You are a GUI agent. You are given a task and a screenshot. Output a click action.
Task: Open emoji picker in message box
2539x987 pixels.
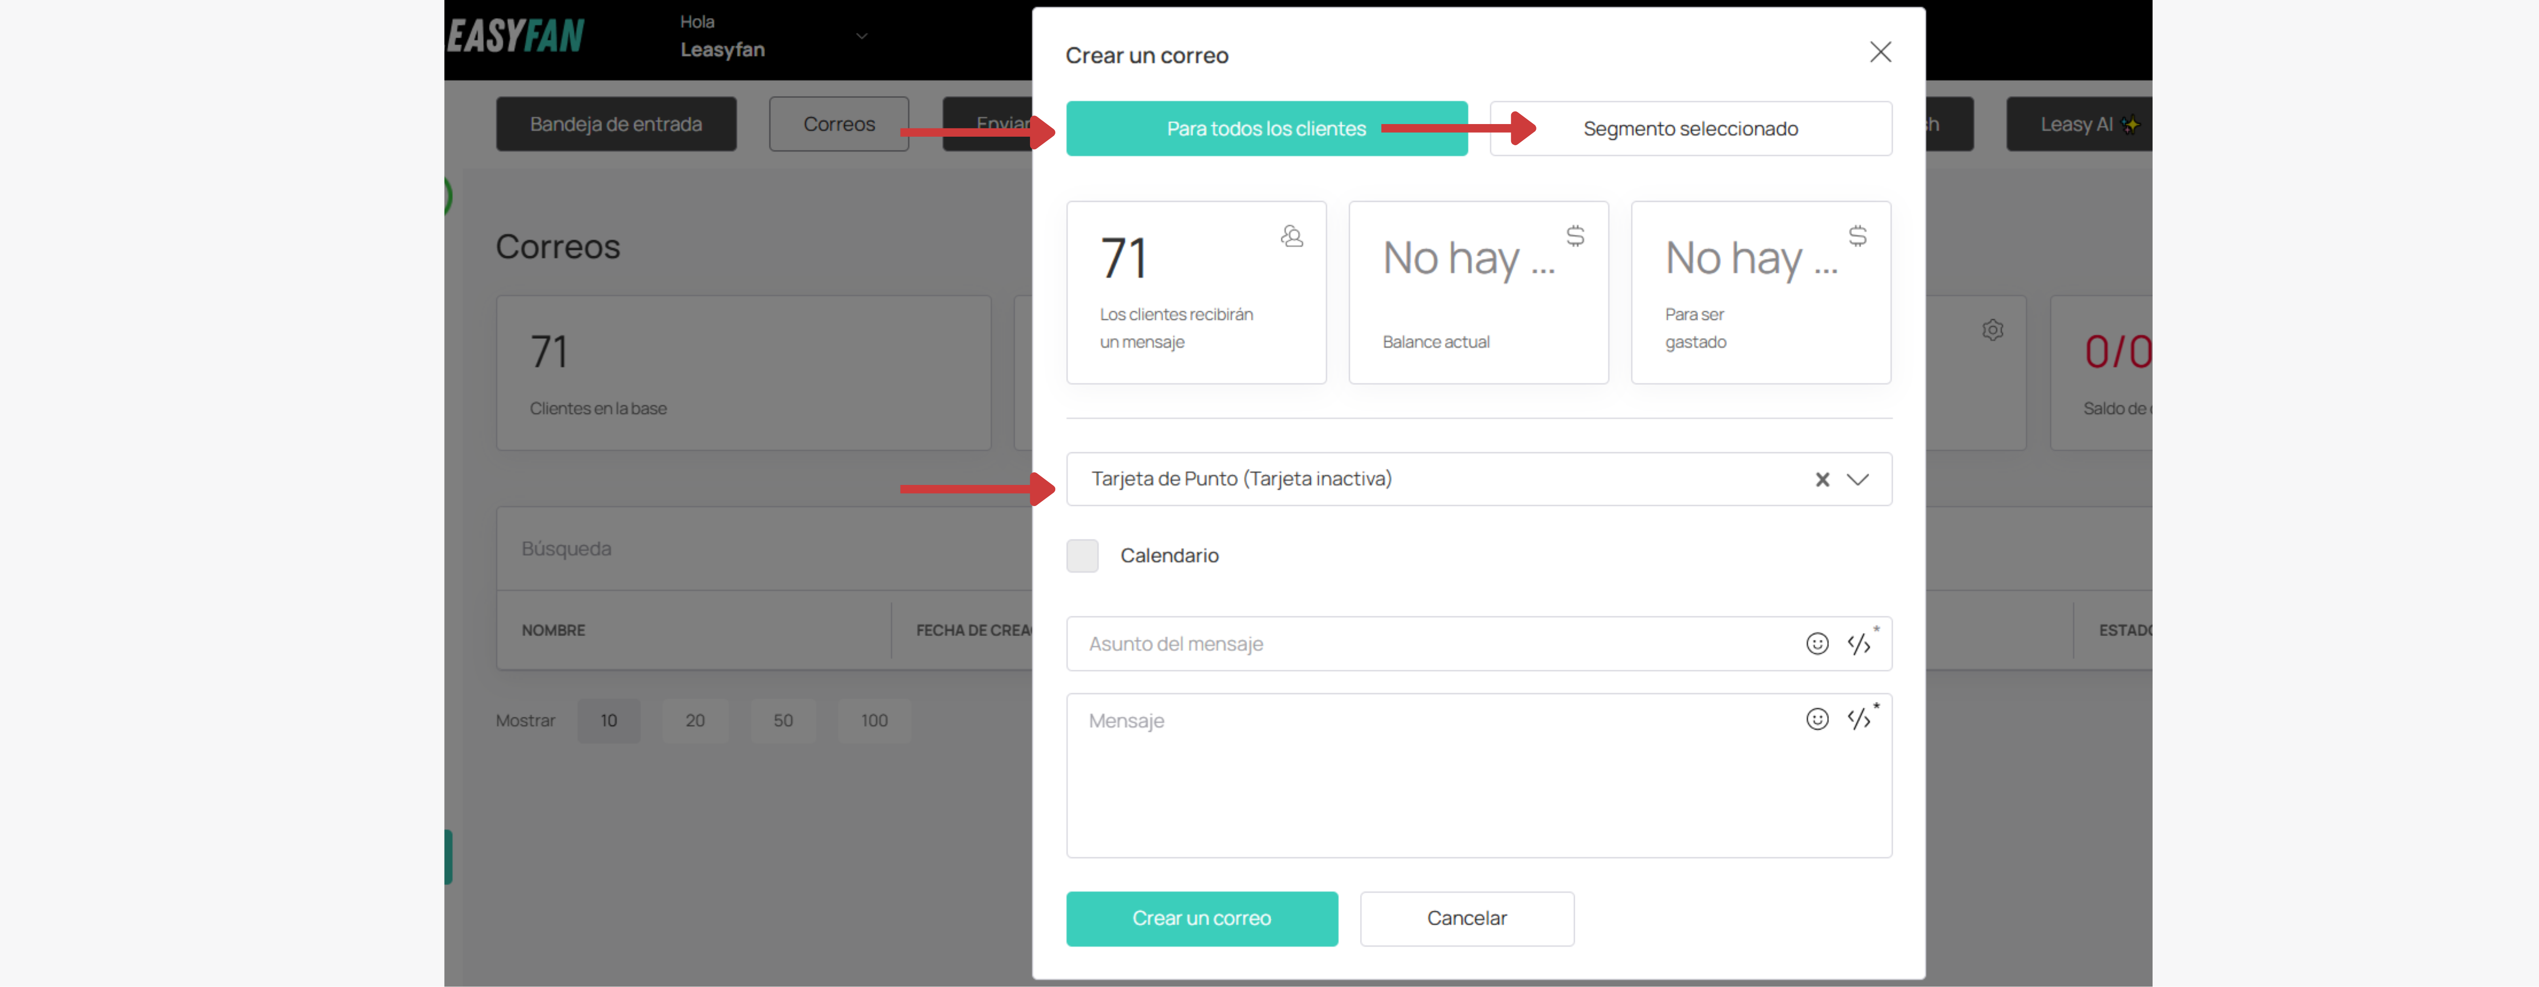tap(1816, 719)
